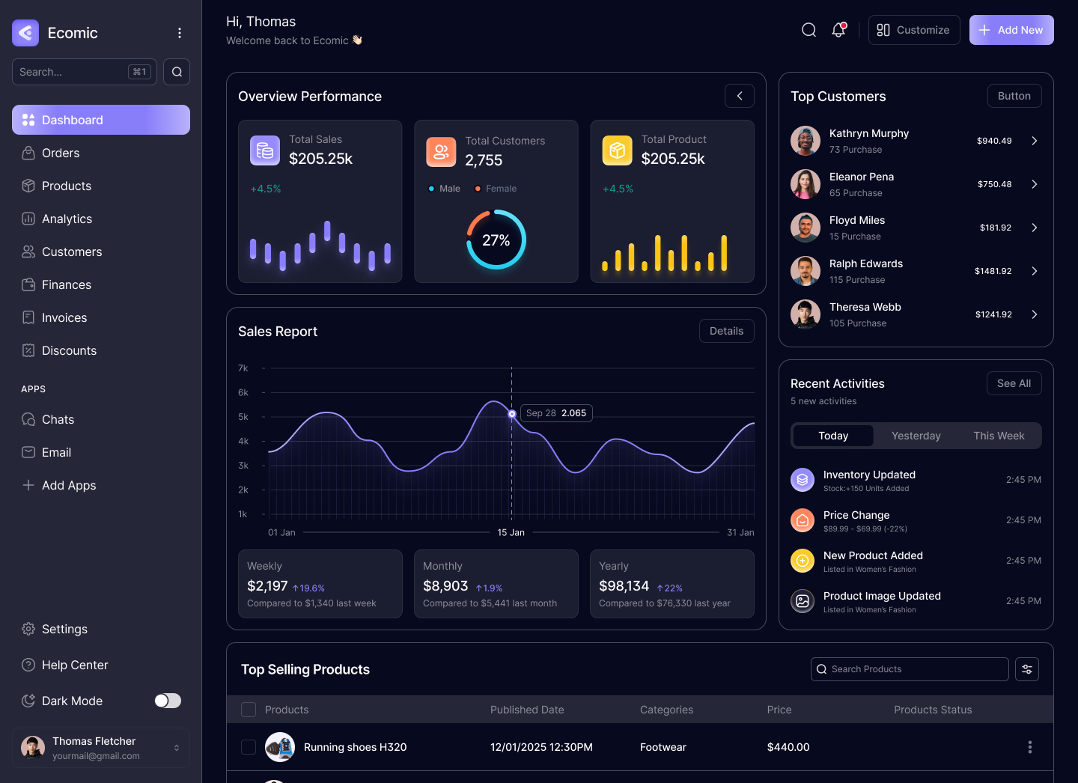This screenshot has height=783, width=1078.
Task: Click the Add New button
Action: point(1011,30)
